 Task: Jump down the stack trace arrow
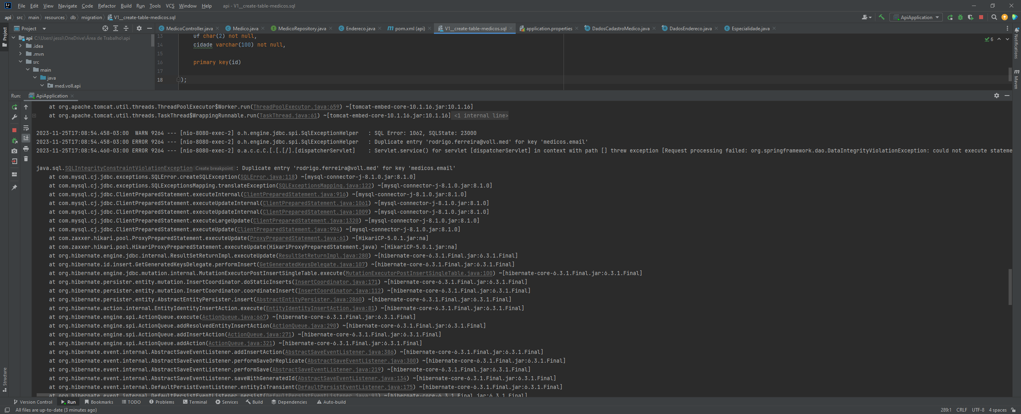click(26, 117)
